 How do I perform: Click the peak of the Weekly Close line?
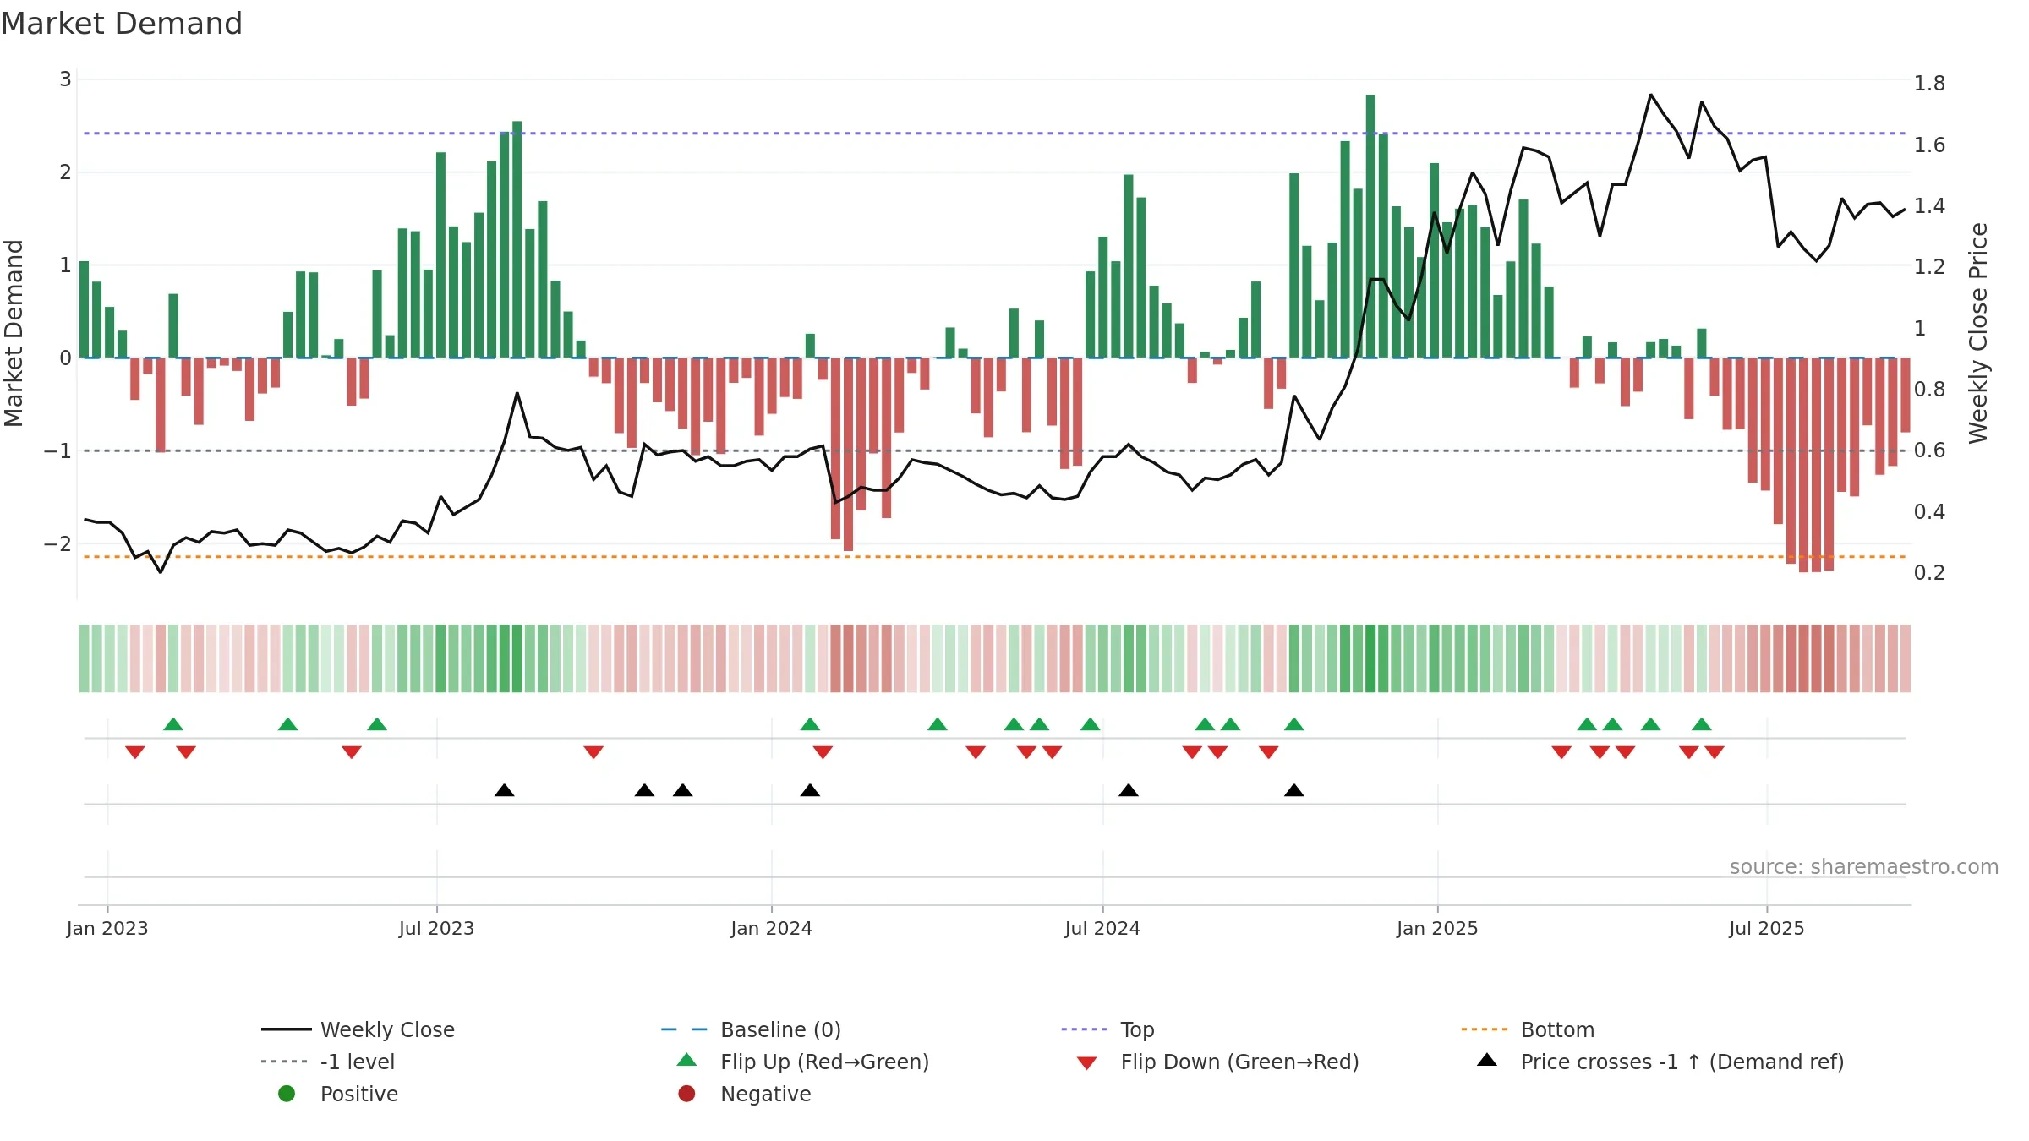[x=1651, y=95]
